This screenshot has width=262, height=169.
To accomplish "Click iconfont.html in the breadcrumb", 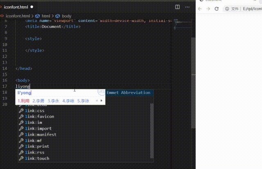I will (x=18, y=16).
